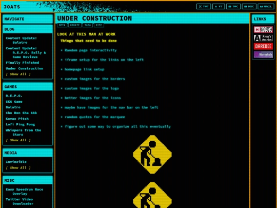
Task: Open Finally Finished blog post
Action: pos(22,63)
